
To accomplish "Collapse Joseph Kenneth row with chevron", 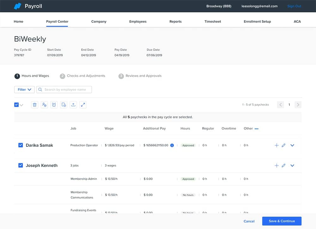I will 292,165.
